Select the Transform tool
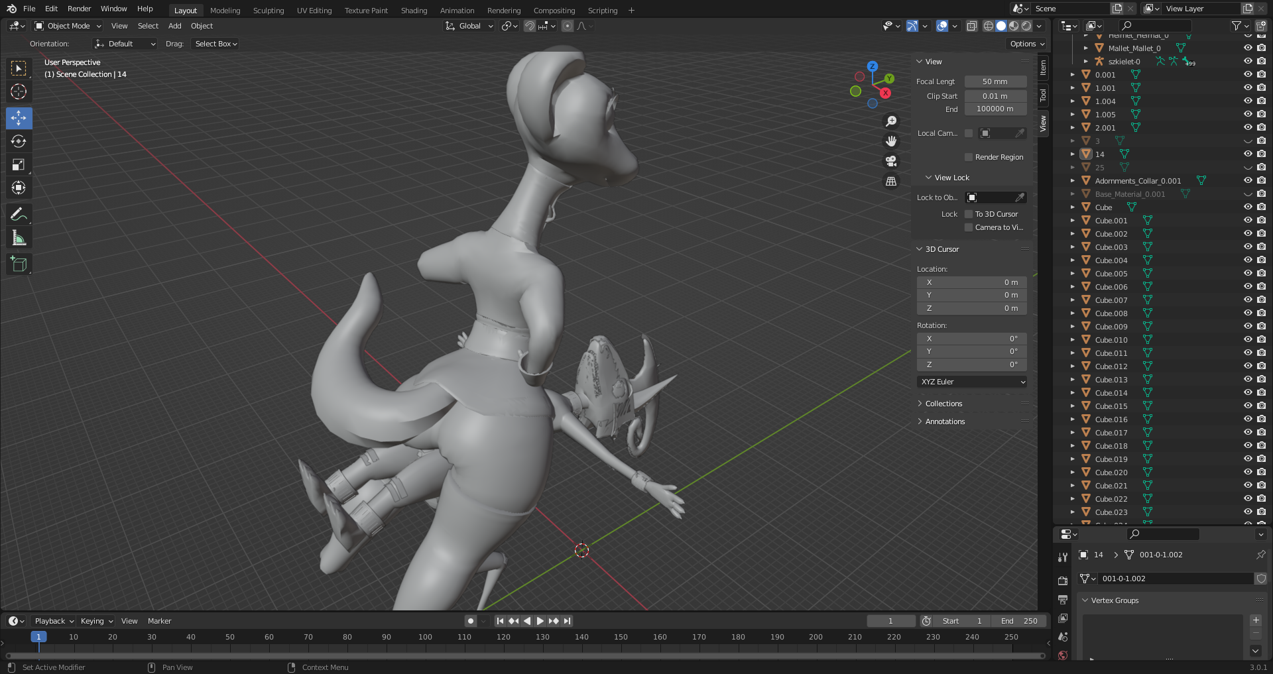1273x674 pixels. pyautogui.click(x=19, y=188)
